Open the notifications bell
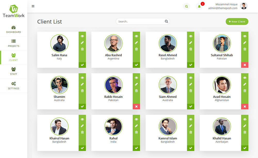This screenshot has height=158, width=258. (x=199, y=6)
